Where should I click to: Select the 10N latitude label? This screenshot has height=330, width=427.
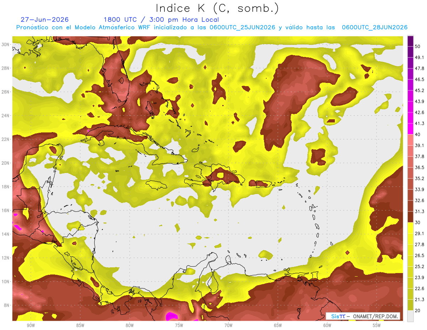[6, 282]
